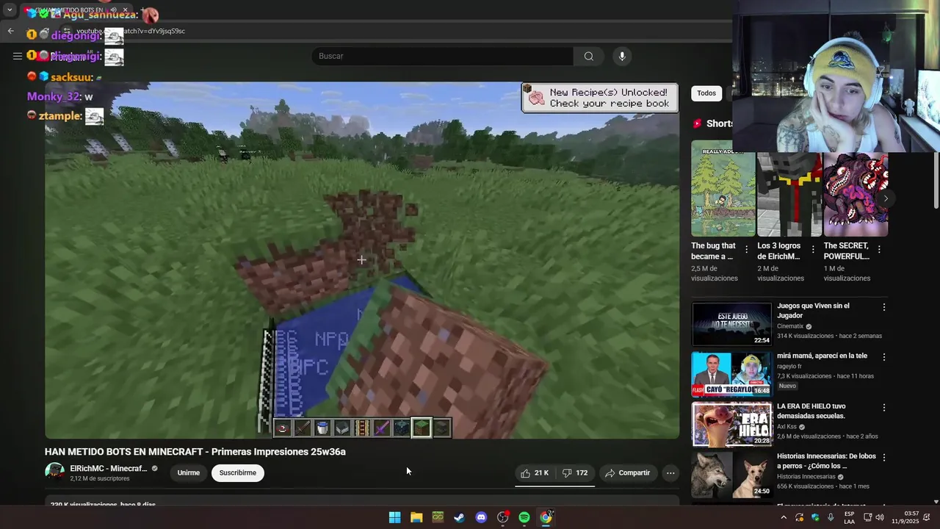Open the notifications bell in the taskbar
Viewport: 940px width, 529px height.
928,518
